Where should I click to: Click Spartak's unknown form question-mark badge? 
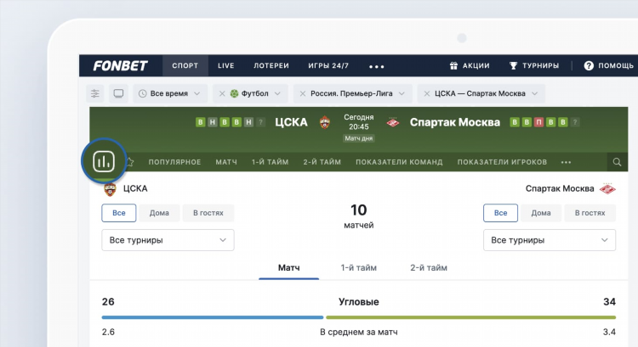pos(574,122)
